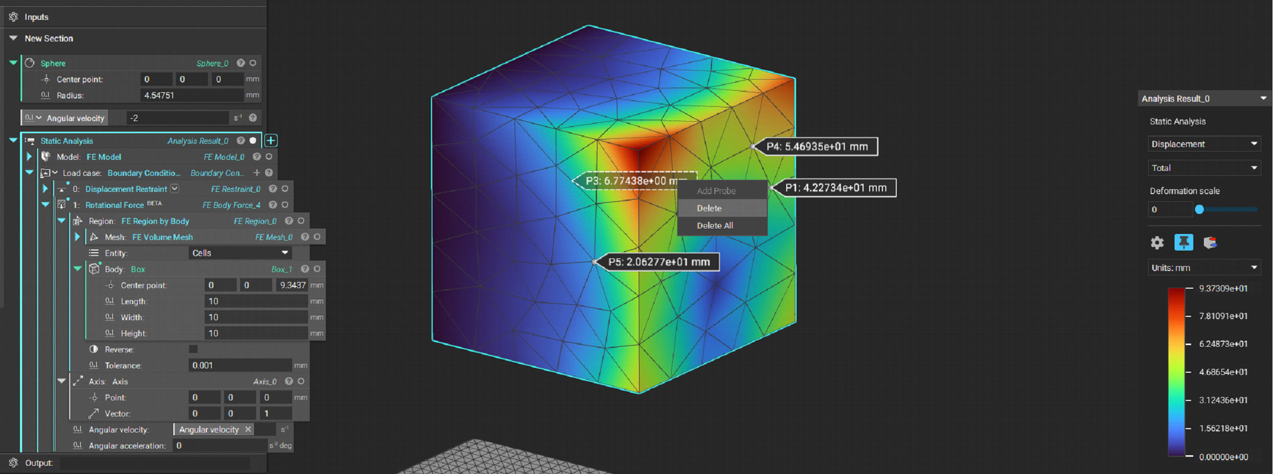Click the clipping plane icon in results
This screenshot has height=474, width=1273.
(x=1210, y=242)
